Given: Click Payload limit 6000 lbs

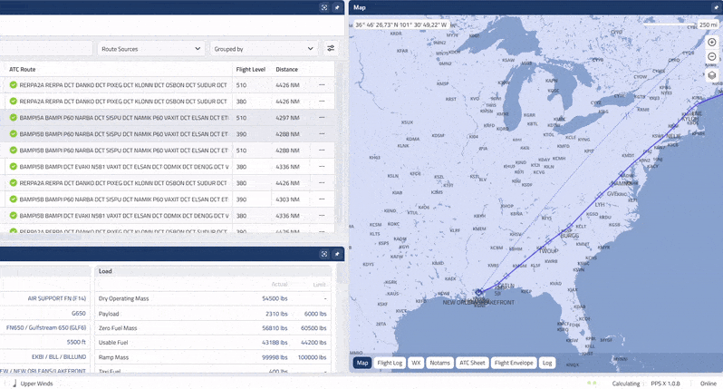Looking at the screenshot, I should [x=315, y=314].
